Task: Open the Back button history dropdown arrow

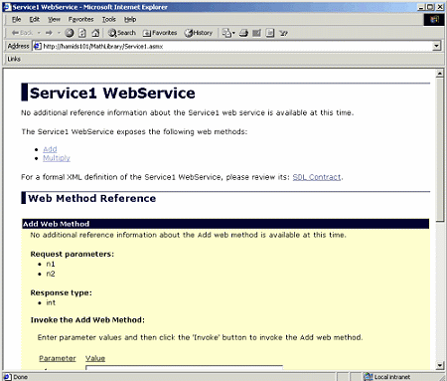Action: (x=39, y=33)
